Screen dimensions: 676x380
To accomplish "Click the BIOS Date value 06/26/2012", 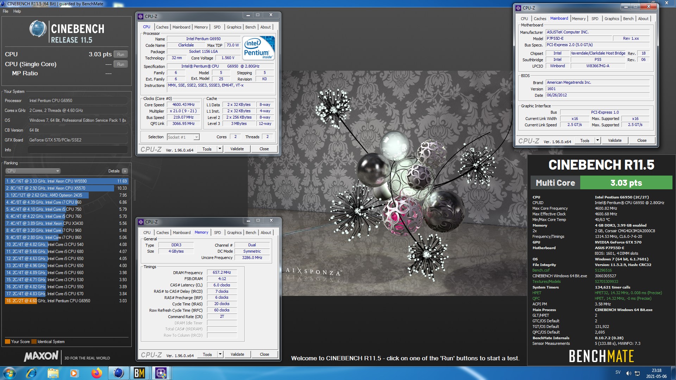I will (597, 95).
